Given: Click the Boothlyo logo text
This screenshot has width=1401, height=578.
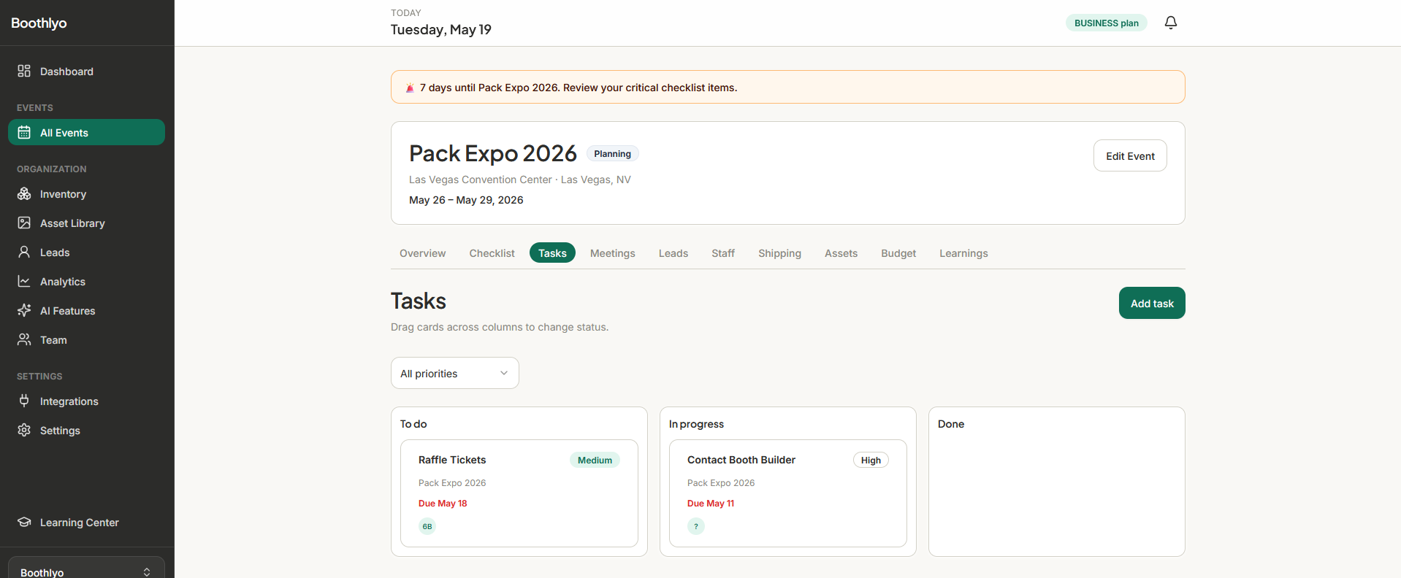Looking at the screenshot, I should point(39,23).
